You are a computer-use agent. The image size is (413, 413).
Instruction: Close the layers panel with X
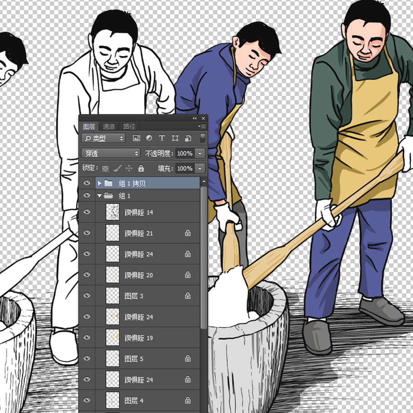pyautogui.click(x=203, y=118)
